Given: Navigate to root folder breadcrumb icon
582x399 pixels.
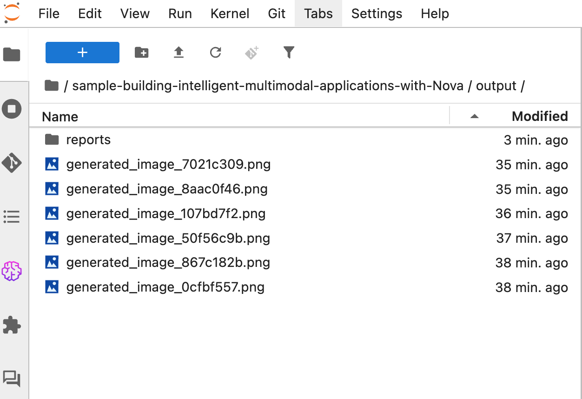Looking at the screenshot, I should tap(51, 86).
